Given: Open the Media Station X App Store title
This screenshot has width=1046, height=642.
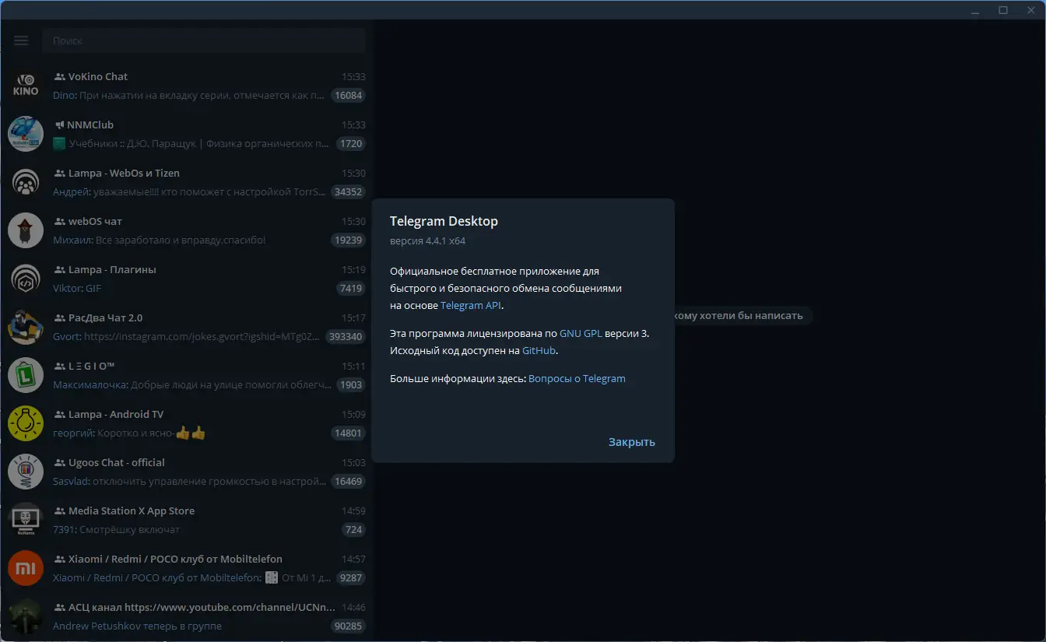Looking at the screenshot, I should (132, 511).
